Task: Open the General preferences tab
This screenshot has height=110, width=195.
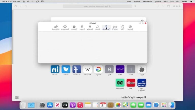Action: 130,28
